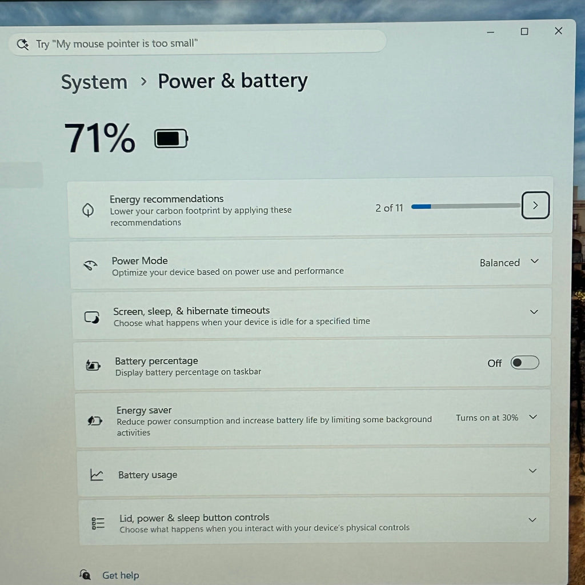Toggle Battery percentage switch on
The height and width of the screenshot is (585, 585).
pos(524,363)
